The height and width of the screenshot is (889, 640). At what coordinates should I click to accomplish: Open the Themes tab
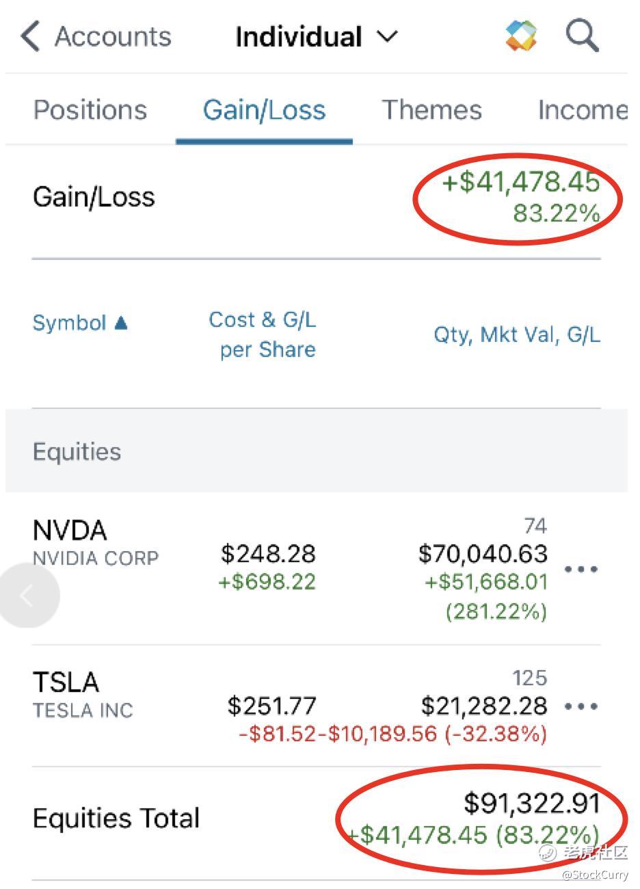point(431,110)
